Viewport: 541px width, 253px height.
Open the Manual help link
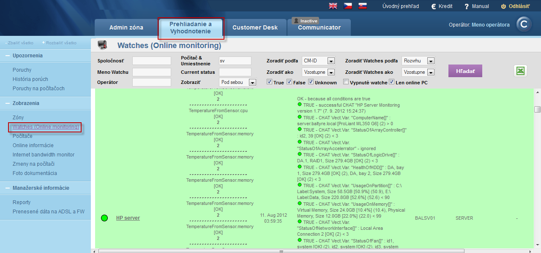[477, 6]
